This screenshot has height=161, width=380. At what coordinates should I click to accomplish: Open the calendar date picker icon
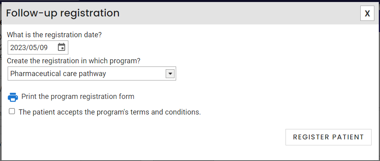pos(62,47)
